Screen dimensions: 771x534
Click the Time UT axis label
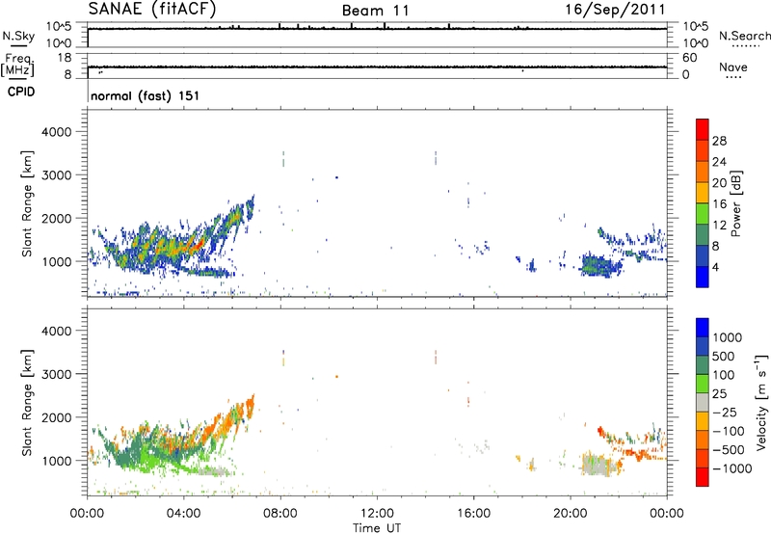[x=377, y=528]
